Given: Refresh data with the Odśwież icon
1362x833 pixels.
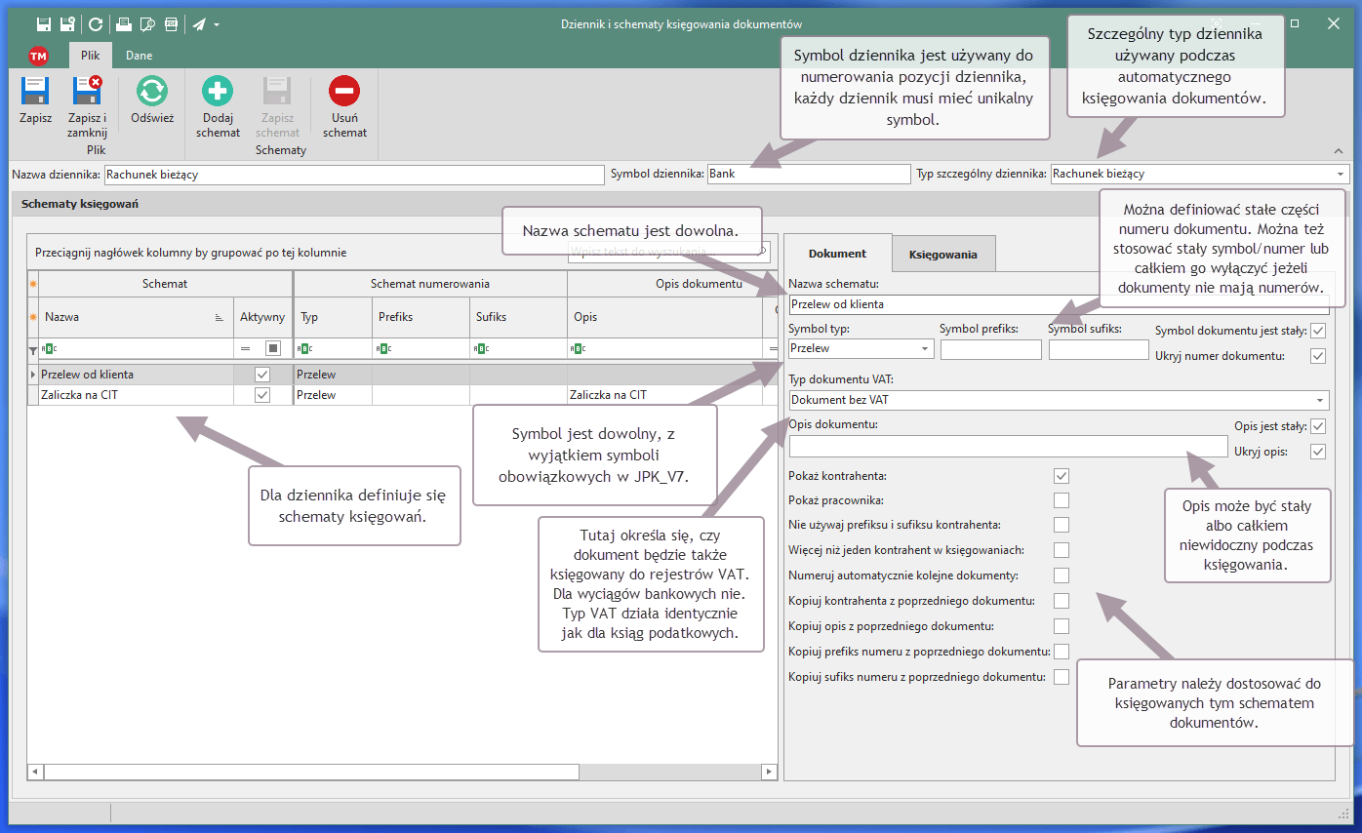Looking at the screenshot, I should pos(151,92).
